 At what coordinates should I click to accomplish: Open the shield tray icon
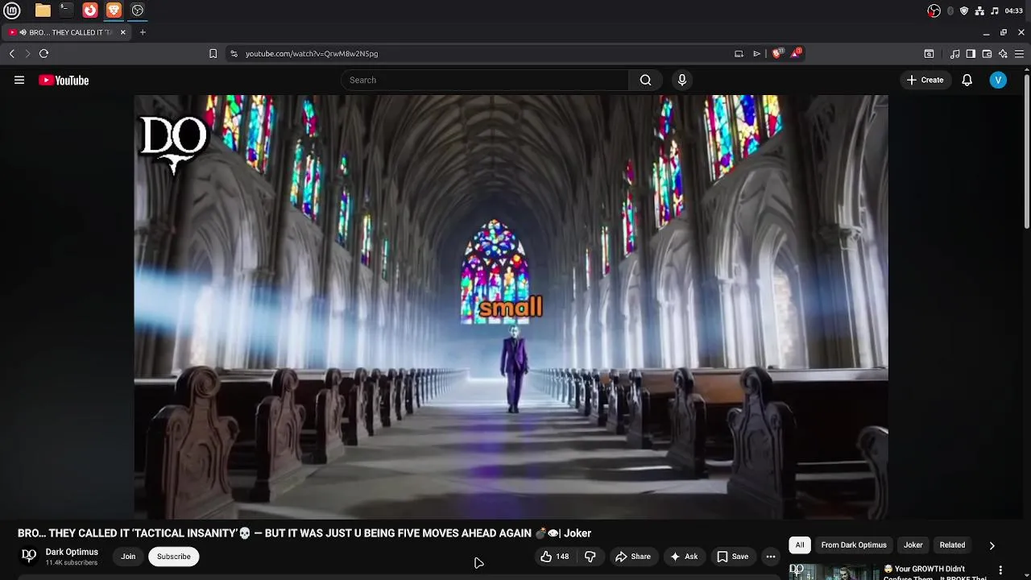pyautogui.click(x=964, y=10)
